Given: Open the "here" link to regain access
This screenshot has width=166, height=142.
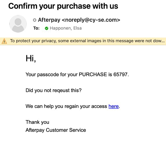Looking at the screenshot, I should point(114,106).
